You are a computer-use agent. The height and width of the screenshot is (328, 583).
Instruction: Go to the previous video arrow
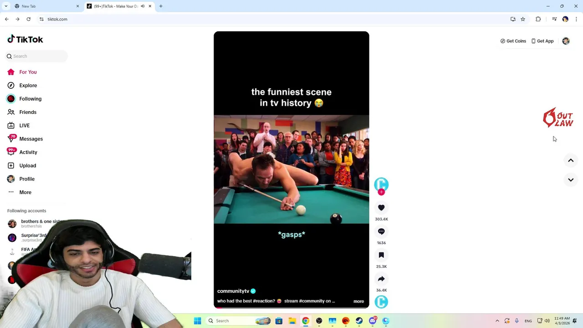pos(571,160)
